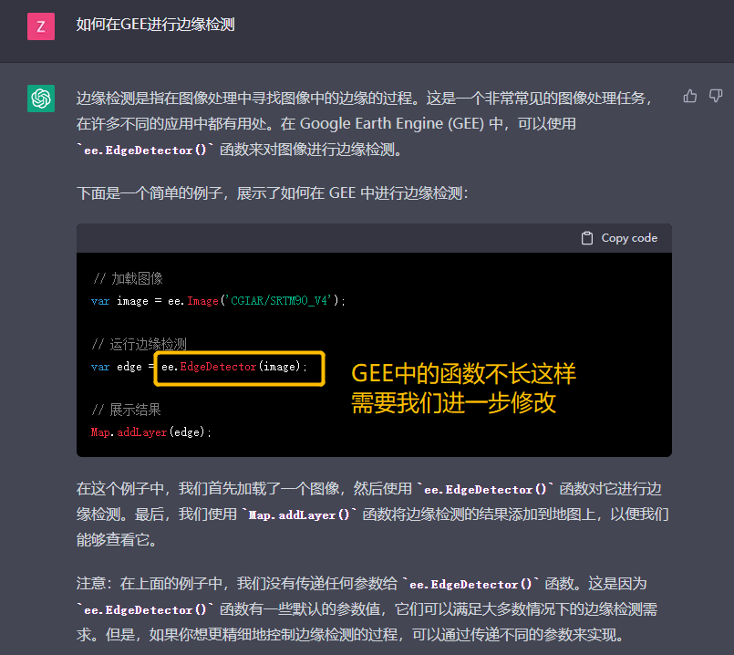The height and width of the screenshot is (655, 734).
Task: Click the pink Z user avatar
Action: [x=41, y=26]
